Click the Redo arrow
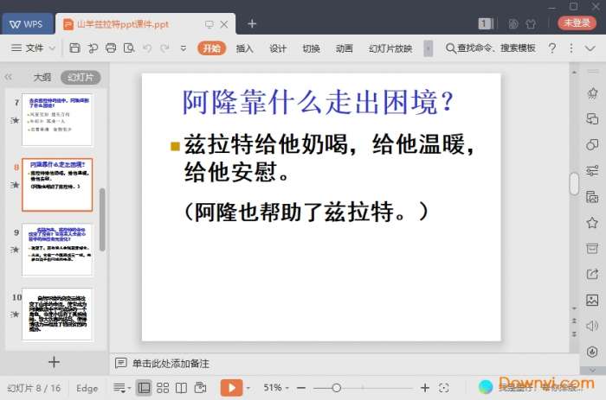Viewport: 606px width, 400px height. tap(165, 48)
